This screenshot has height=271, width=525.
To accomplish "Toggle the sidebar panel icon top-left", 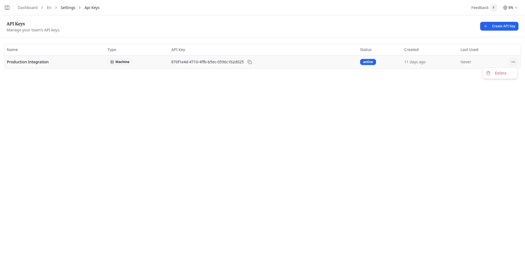I will 7,8.
